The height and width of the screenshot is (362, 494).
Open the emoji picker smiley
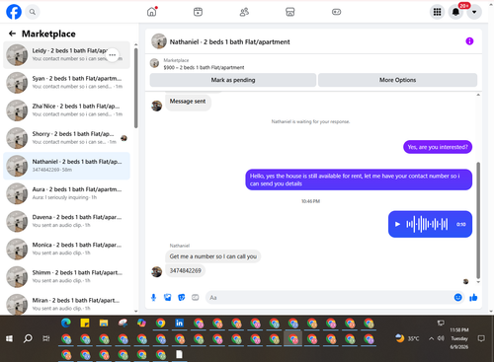457,298
